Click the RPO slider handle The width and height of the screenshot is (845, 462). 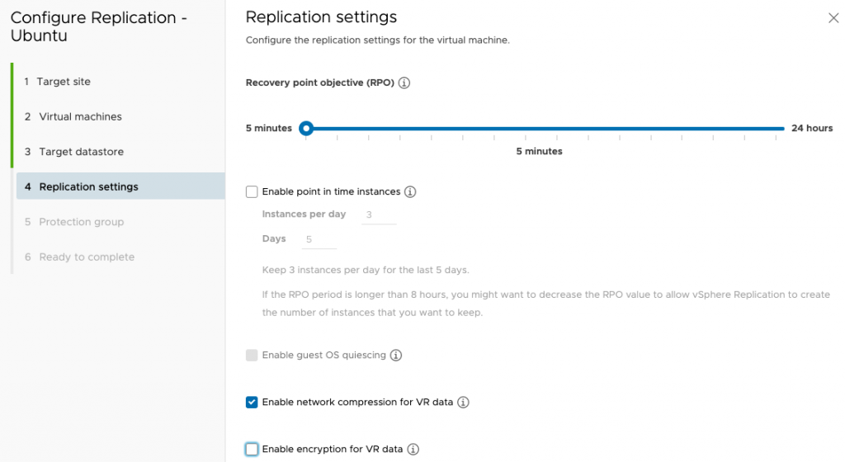pyautogui.click(x=306, y=128)
